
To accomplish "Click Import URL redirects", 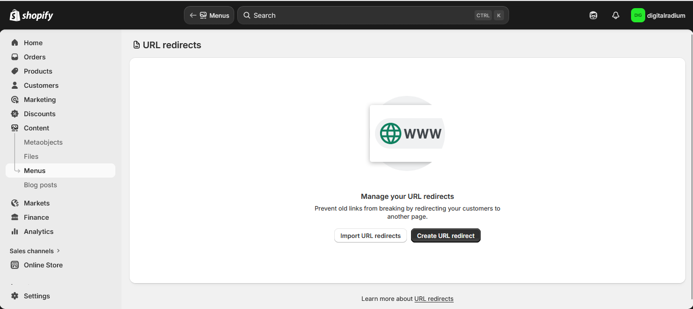I will pyautogui.click(x=370, y=235).
